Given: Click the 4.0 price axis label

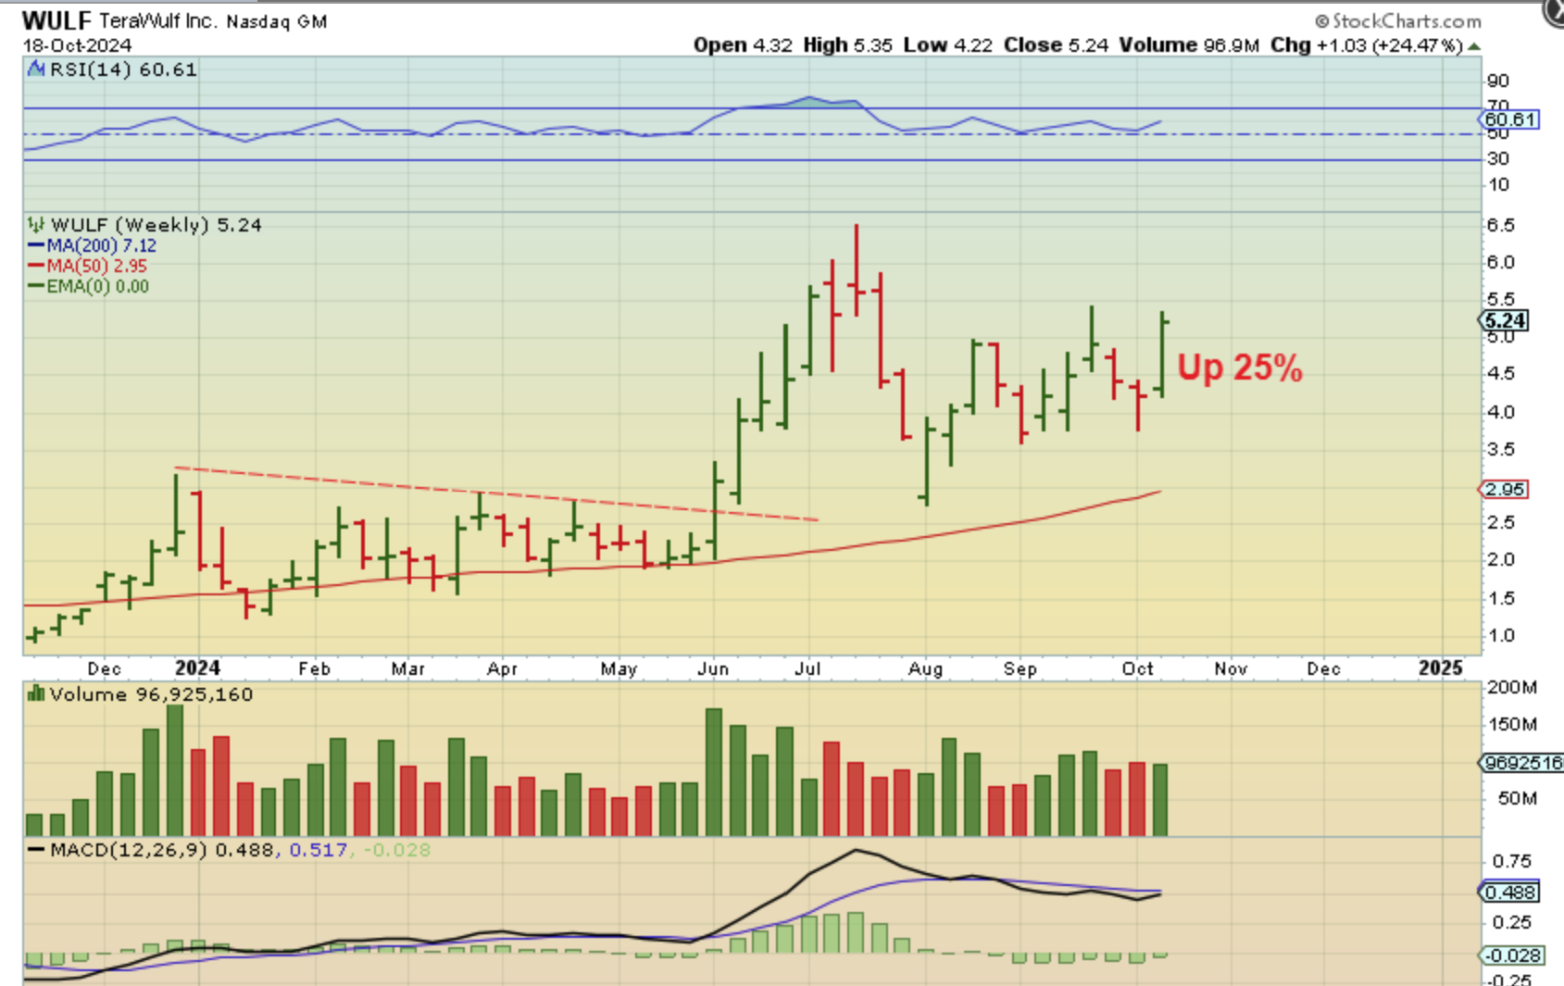Looking at the screenshot, I should pyautogui.click(x=1501, y=412).
